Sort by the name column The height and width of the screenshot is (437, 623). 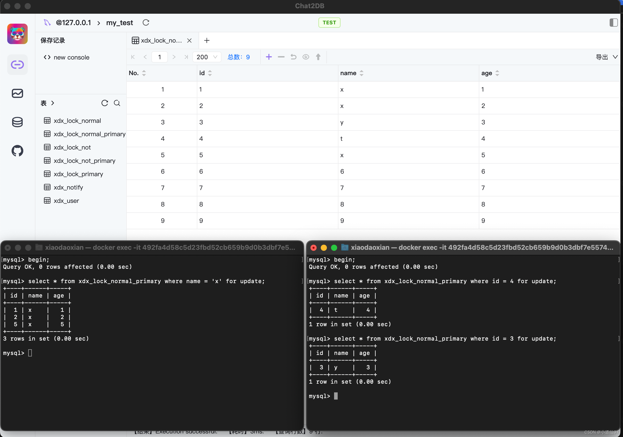362,73
